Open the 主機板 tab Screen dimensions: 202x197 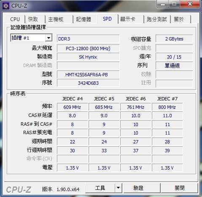click(x=56, y=19)
